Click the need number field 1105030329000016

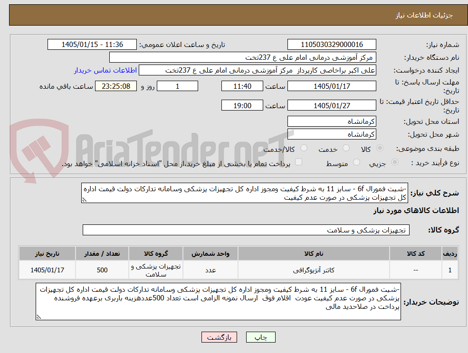(332, 45)
